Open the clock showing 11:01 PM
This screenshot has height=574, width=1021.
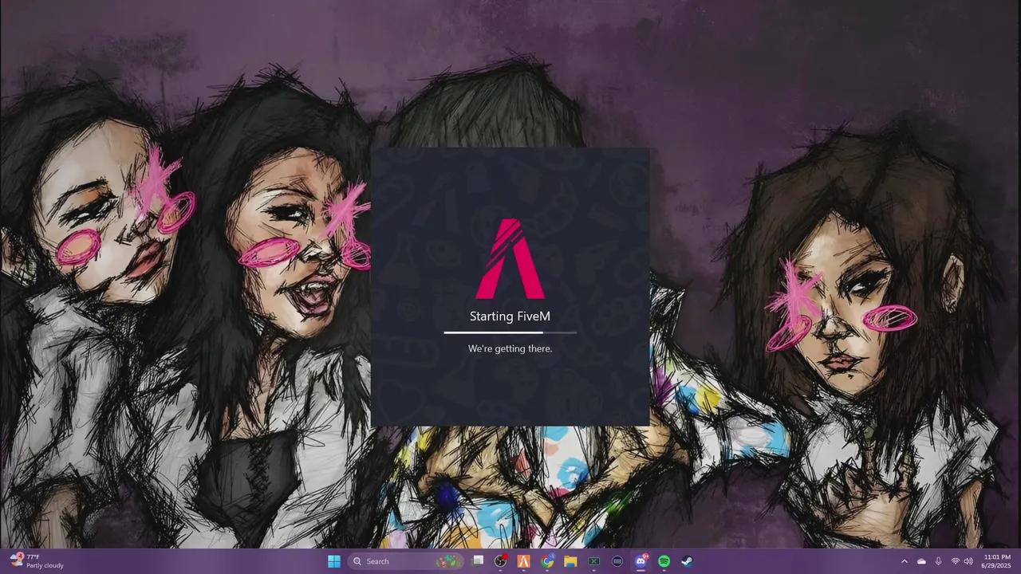(x=997, y=561)
